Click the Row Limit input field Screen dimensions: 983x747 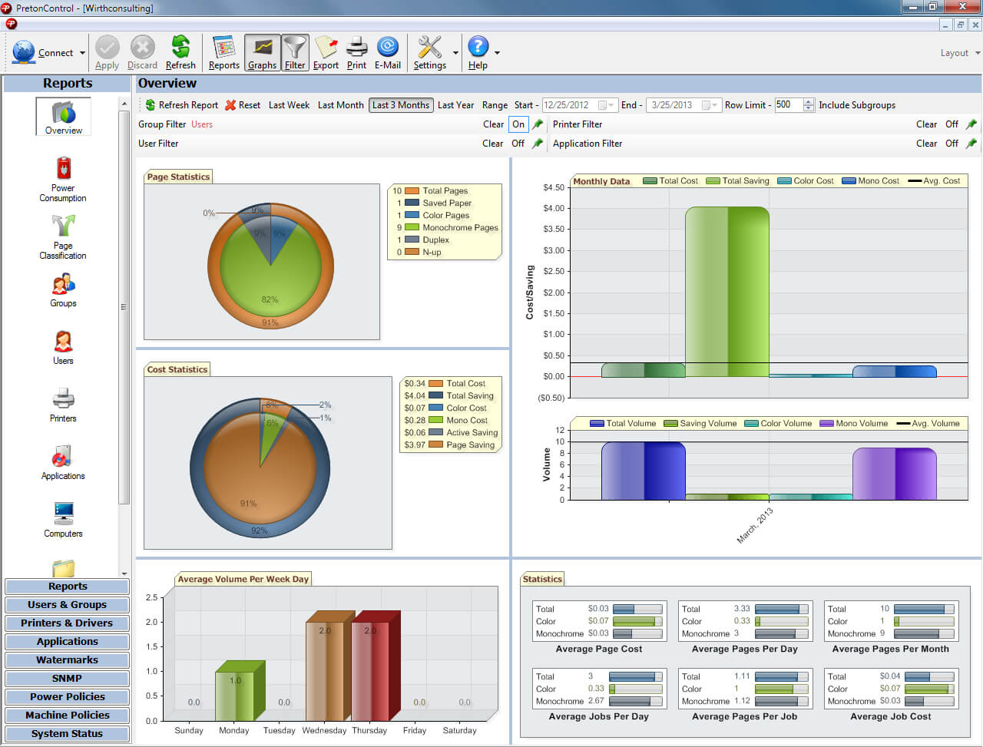tap(788, 105)
